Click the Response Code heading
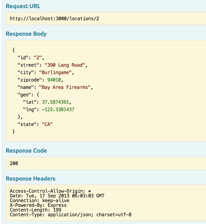This screenshot has width=206, height=224. click(x=26, y=151)
